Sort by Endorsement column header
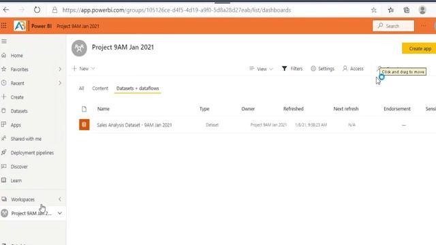The image size is (436, 245). point(397,109)
